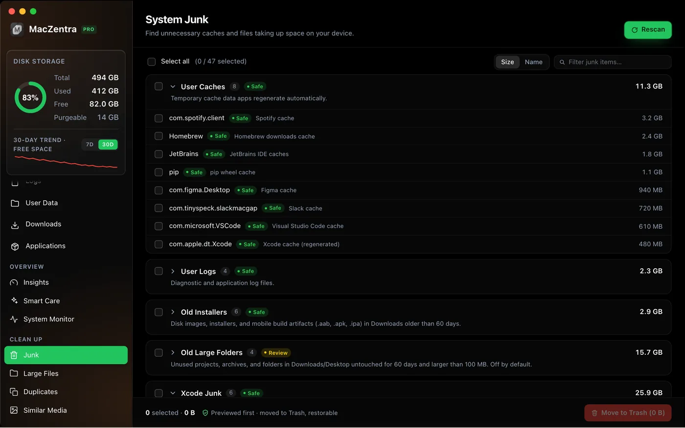Switch trend to 7D view
This screenshot has height=428, width=685.
90,145
